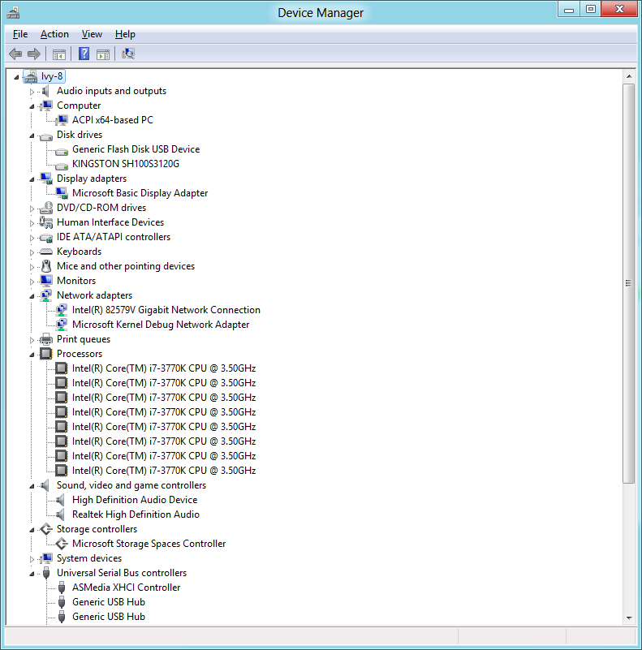642x650 pixels.
Task: Click the vertical scrollbar thumb
Action: click(629, 283)
